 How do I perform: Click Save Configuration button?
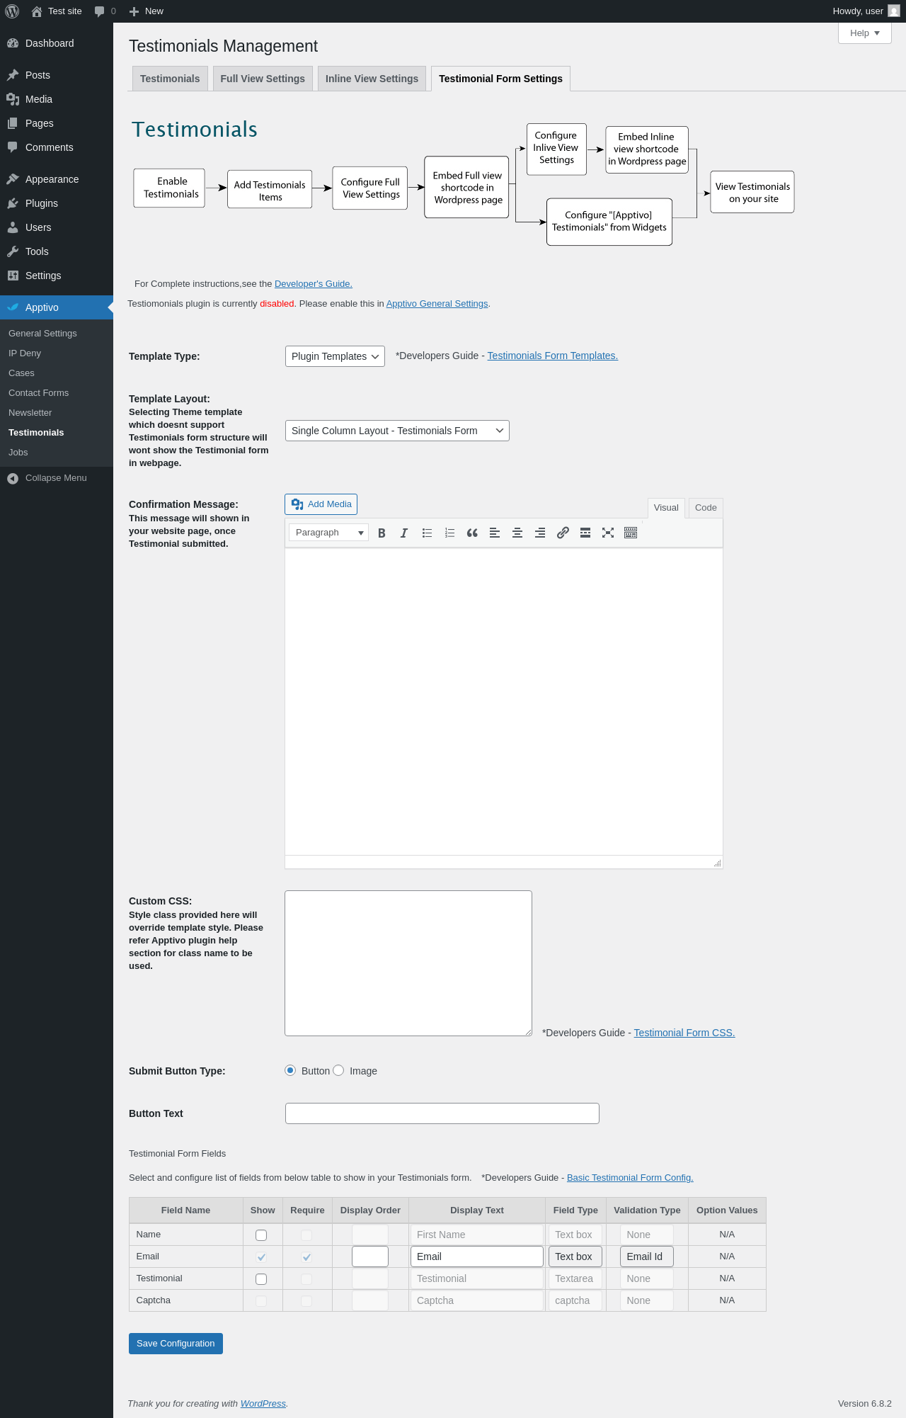point(176,1344)
